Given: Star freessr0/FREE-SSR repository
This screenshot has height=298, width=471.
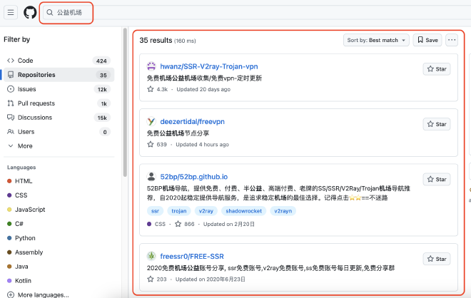Looking at the screenshot, I should tap(437, 259).
